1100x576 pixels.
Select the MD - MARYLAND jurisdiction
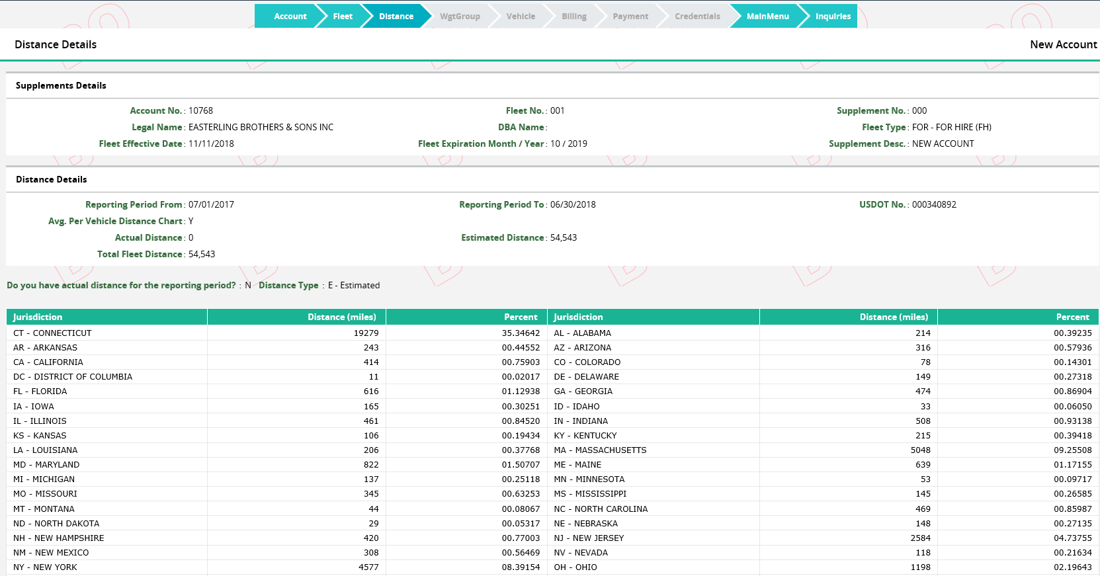click(46, 464)
